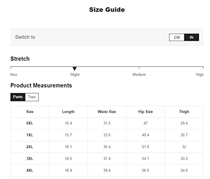The image size is (210, 179).
Task: Select the 0XL size row
Action: tap(107, 123)
